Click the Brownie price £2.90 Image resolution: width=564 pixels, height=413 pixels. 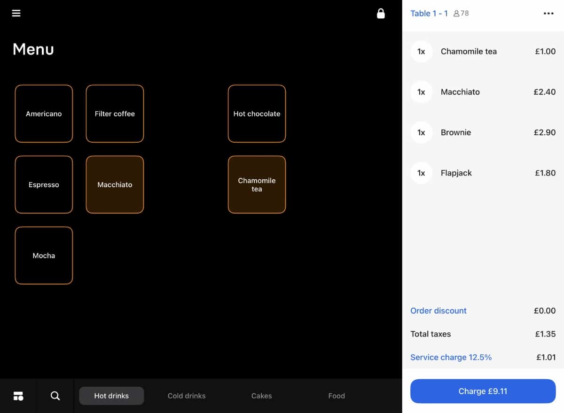[x=545, y=132]
